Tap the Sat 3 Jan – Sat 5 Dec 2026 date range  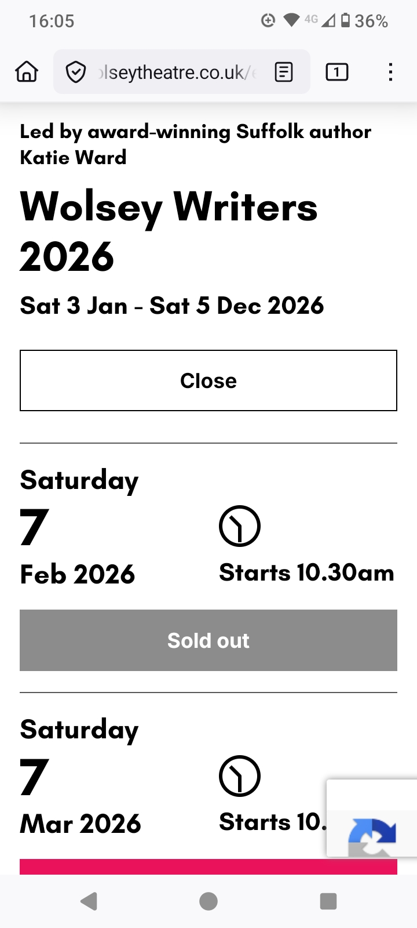172,306
